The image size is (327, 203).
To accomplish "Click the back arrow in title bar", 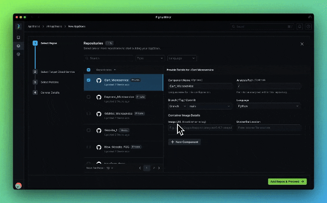I will (32, 17).
